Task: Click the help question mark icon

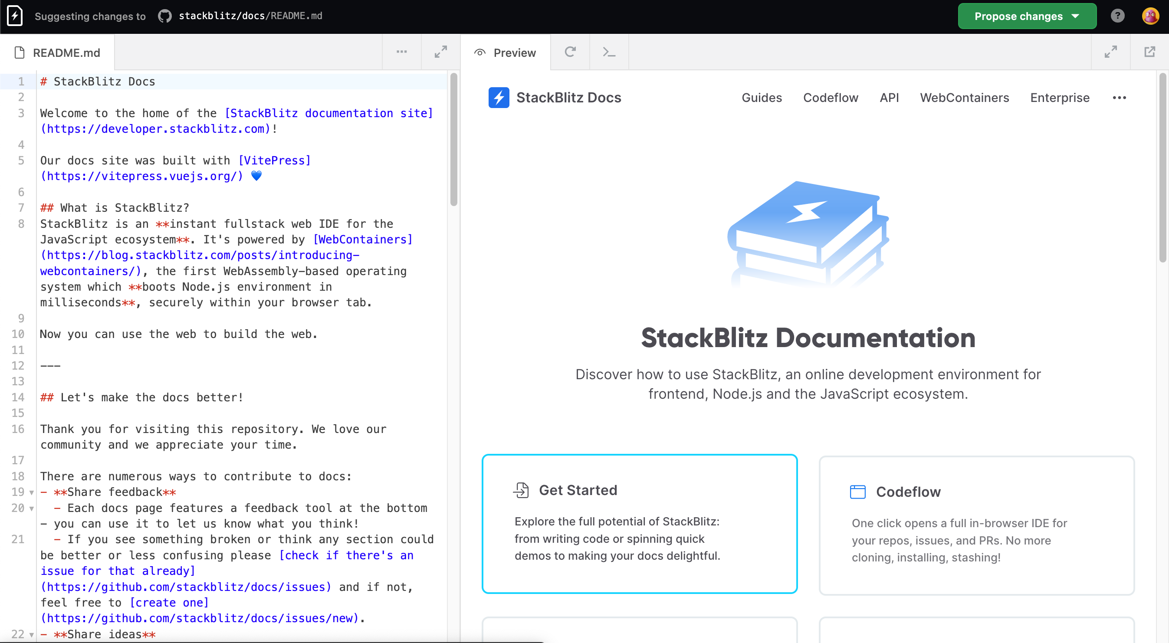Action: click(1117, 16)
